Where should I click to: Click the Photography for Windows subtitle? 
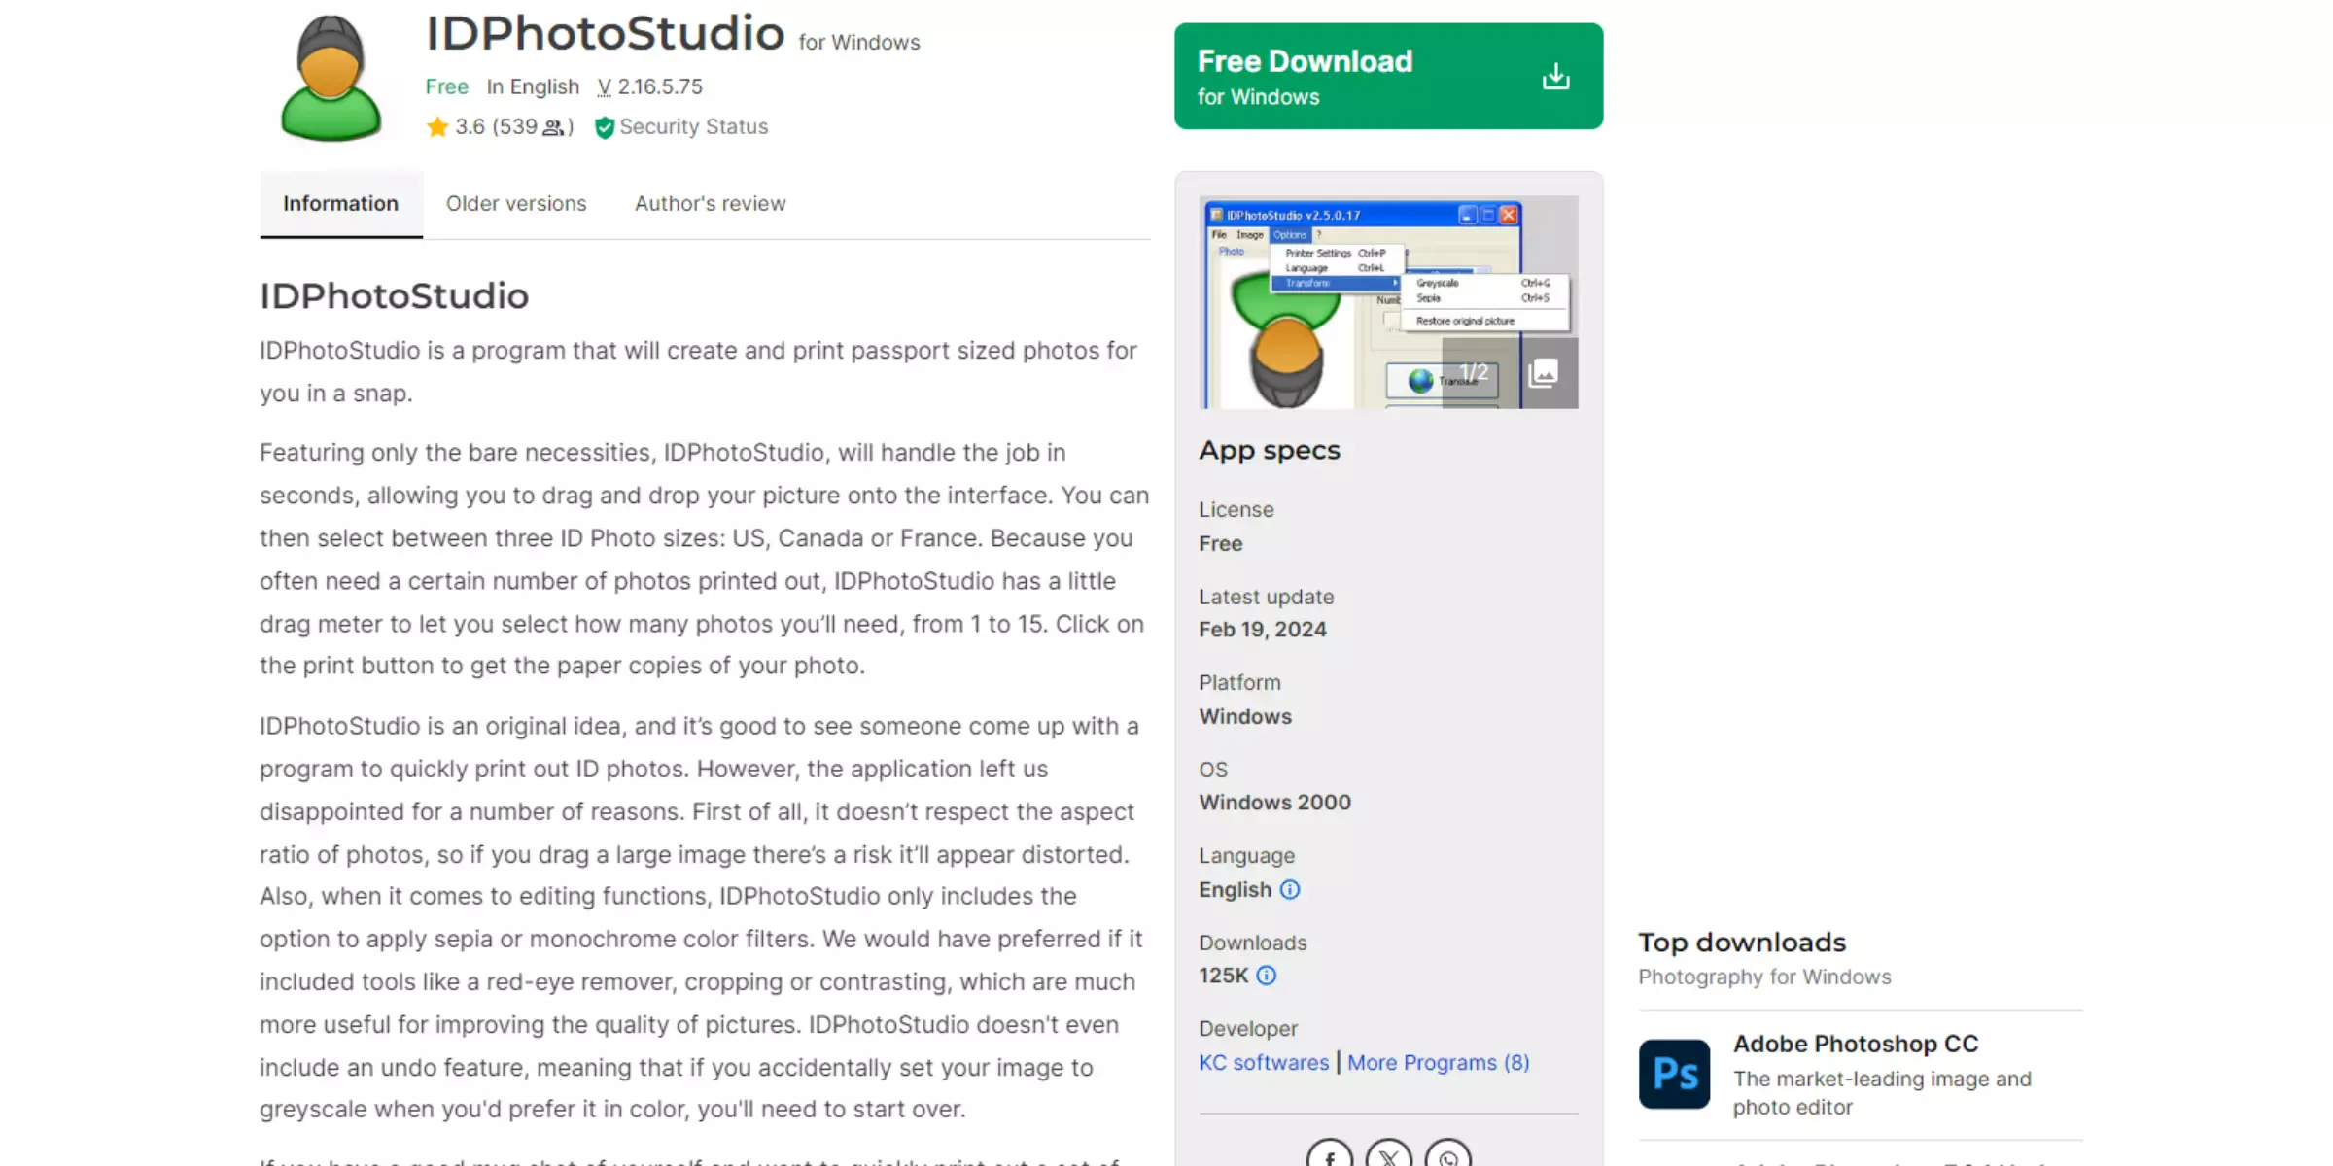click(x=1764, y=977)
